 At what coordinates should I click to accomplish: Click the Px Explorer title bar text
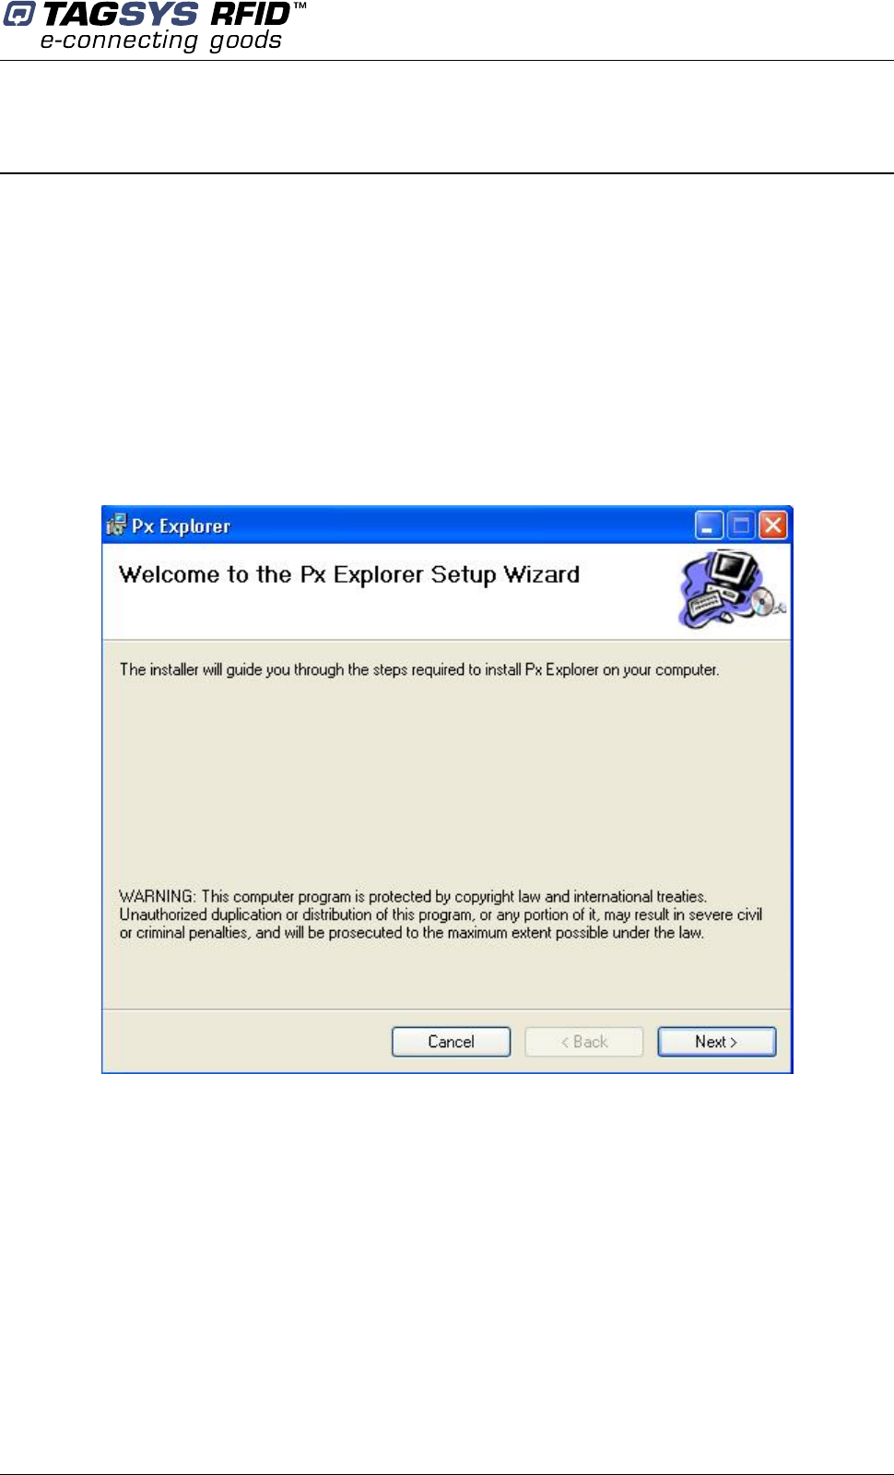pyautogui.click(x=181, y=526)
